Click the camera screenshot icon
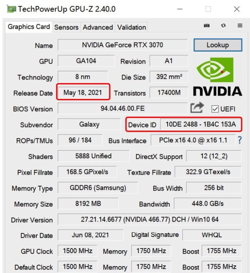Viewport: 250px width, 273px height. pos(207,26)
